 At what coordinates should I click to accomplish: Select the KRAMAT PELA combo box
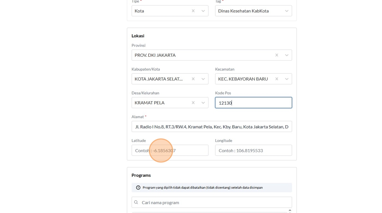[160, 103]
